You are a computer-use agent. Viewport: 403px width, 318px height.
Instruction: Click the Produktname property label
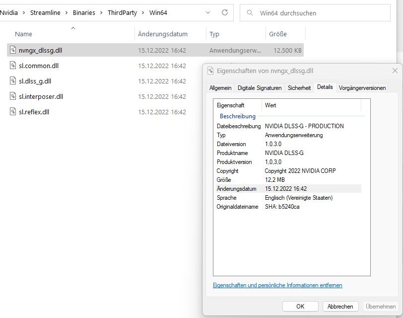[x=232, y=153]
